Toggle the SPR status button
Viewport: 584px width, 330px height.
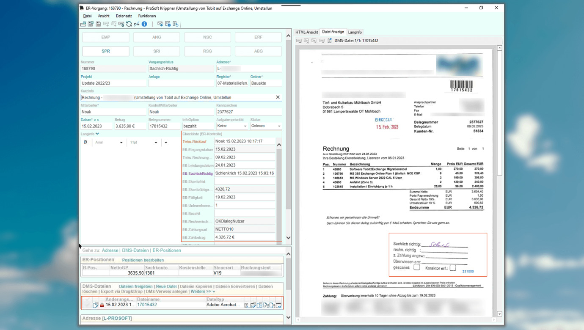105,51
